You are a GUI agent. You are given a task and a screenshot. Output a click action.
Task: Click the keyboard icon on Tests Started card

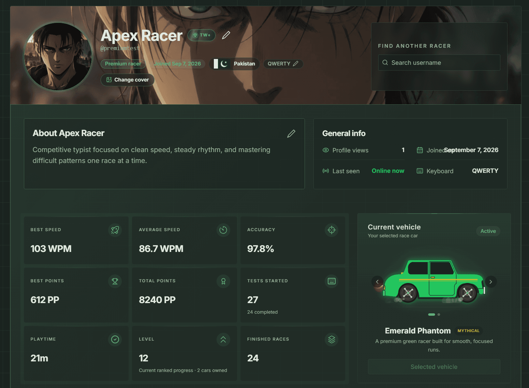click(332, 281)
